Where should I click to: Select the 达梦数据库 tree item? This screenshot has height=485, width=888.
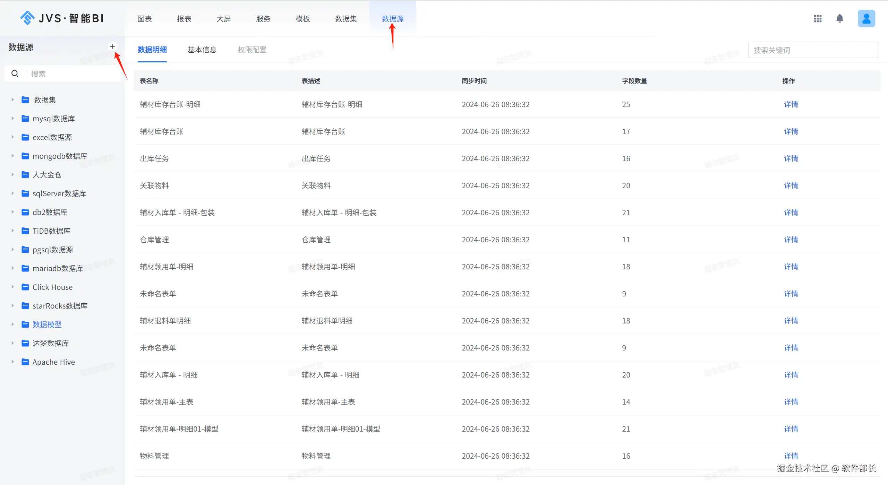pos(51,343)
